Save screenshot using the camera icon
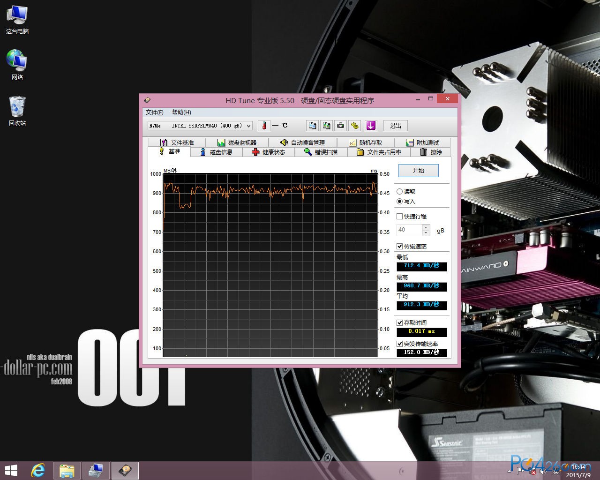This screenshot has width=600, height=480. pyautogui.click(x=341, y=126)
